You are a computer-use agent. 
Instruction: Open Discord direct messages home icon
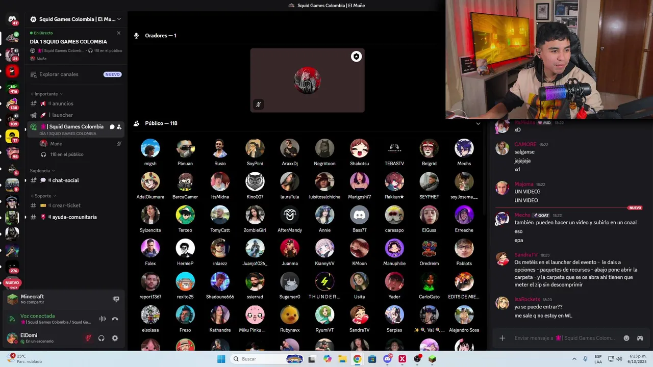(12, 19)
